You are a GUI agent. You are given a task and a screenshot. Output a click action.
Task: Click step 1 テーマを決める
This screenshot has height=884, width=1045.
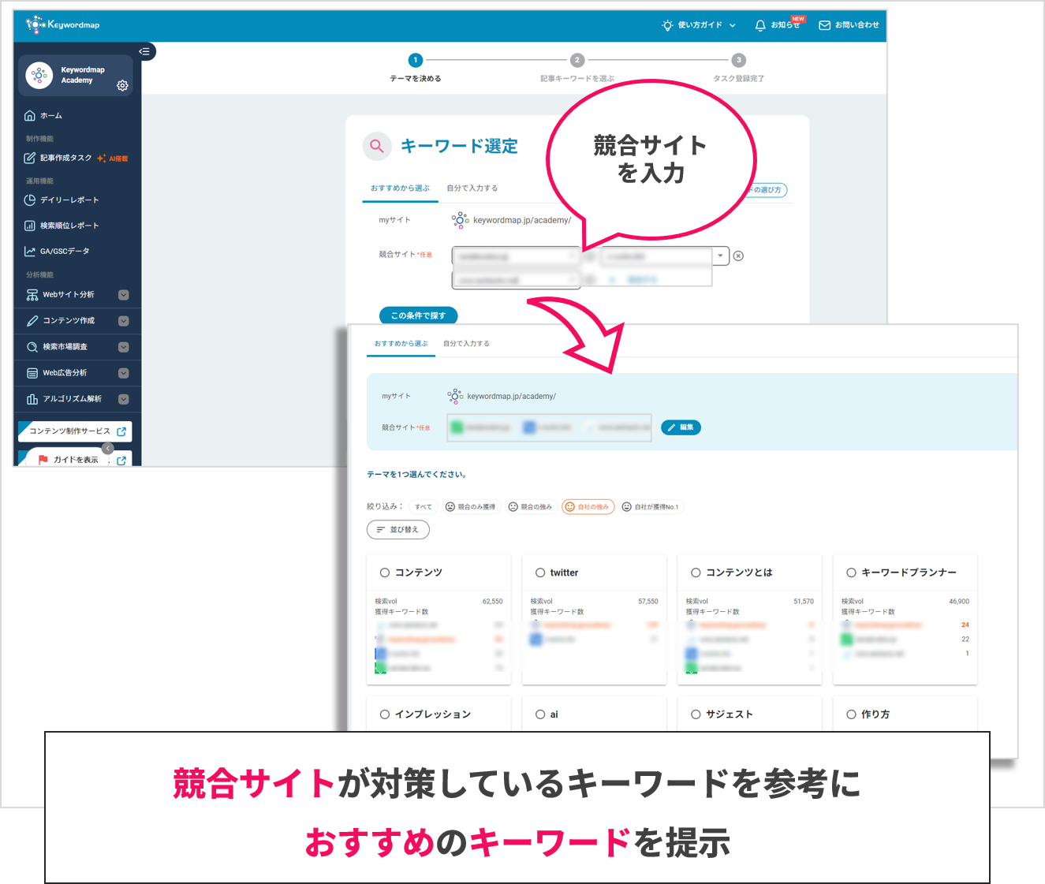pyautogui.click(x=416, y=68)
